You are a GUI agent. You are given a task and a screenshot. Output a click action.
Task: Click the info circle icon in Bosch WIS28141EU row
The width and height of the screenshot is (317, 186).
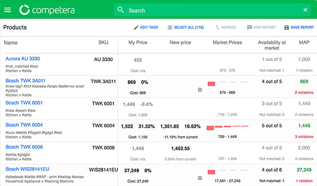(200, 178)
